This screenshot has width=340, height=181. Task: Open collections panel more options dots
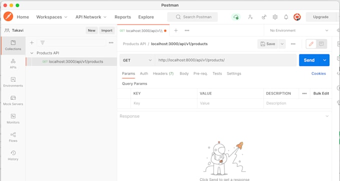tap(111, 42)
